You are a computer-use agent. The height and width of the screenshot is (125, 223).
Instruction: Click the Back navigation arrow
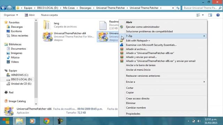click(x=3, y=8)
